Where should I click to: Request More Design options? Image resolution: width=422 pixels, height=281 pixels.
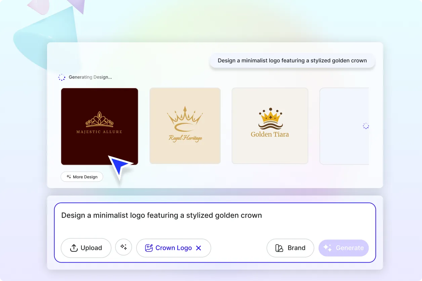click(82, 177)
